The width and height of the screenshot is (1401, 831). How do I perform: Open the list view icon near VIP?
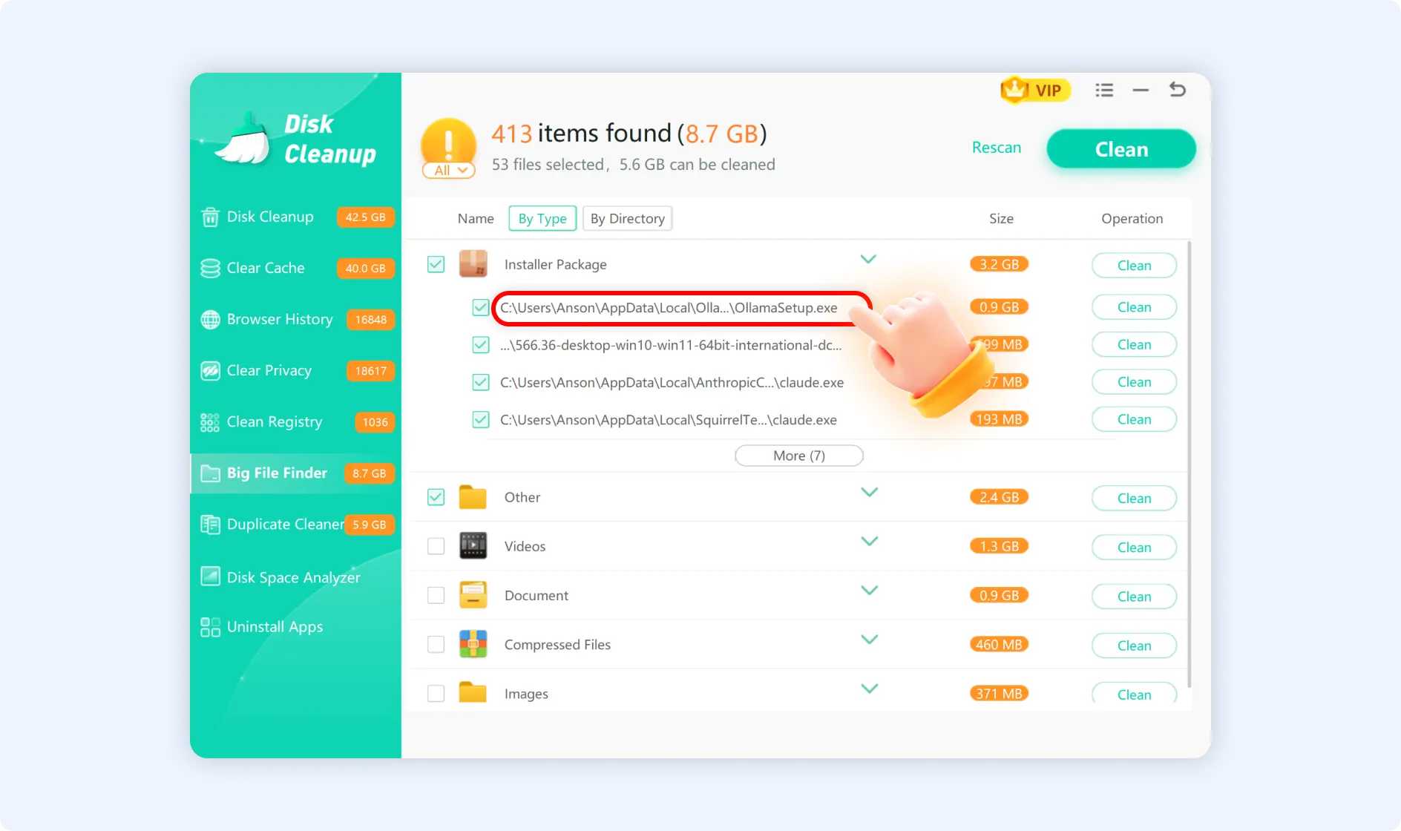tap(1104, 90)
